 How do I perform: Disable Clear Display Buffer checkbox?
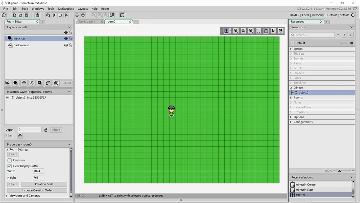coord(10,166)
